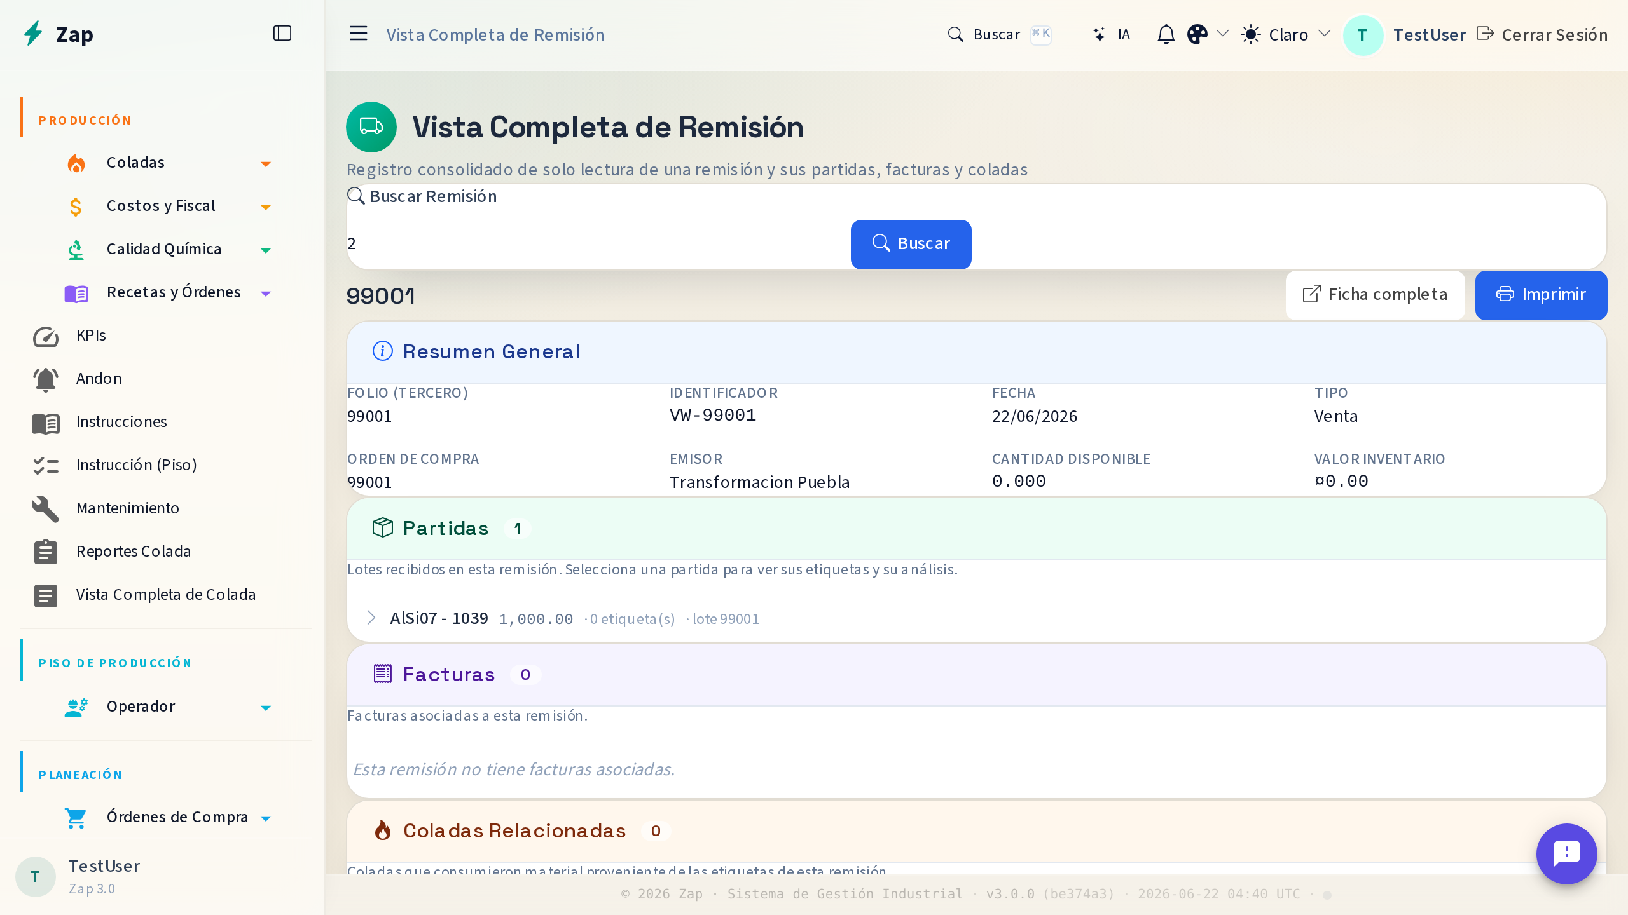1628x915 pixels.
Task: Click the "lote 99001" text
Action: 726,619
